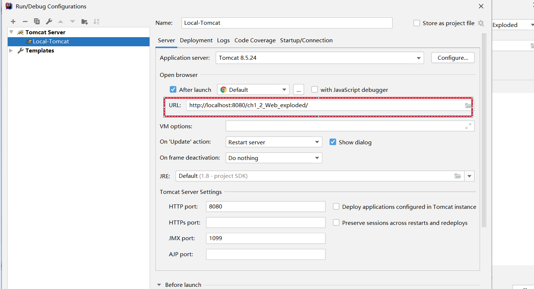
Task: Expand the Templates tree node
Action: coord(11,51)
